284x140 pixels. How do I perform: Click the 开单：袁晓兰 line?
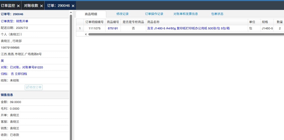pos(35,115)
